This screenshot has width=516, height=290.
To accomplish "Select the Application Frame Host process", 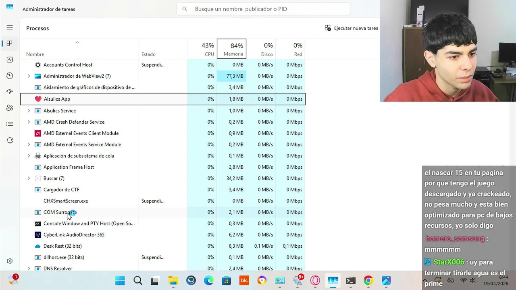I will point(162,167).
